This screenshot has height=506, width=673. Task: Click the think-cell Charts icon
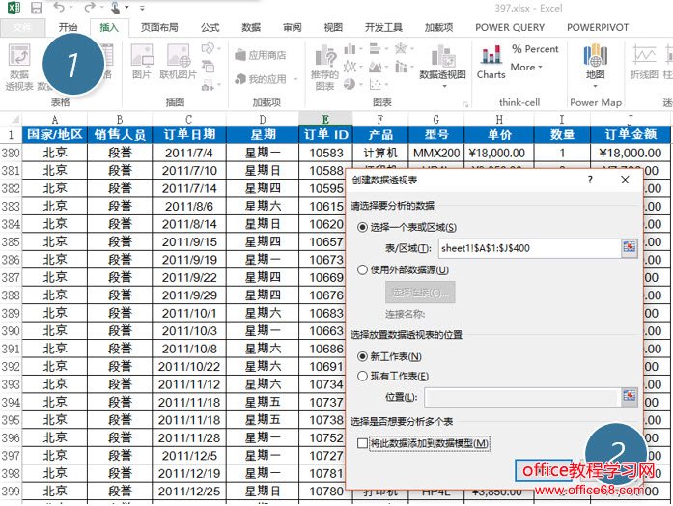[x=491, y=61]
